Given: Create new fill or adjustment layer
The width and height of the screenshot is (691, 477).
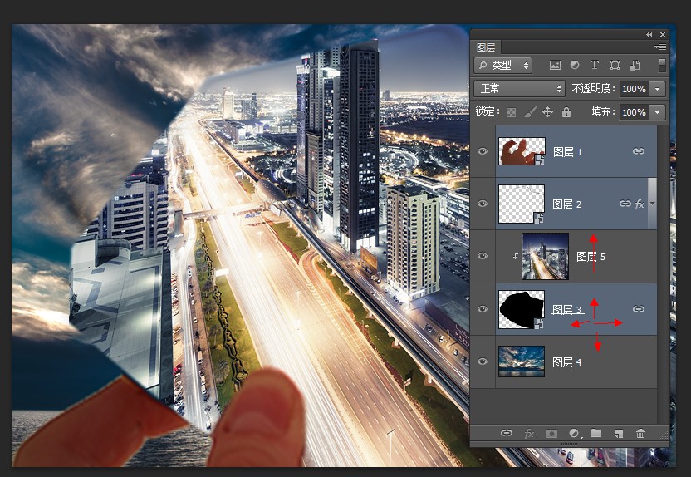Looking at the screenshot, I should [575, 434].
